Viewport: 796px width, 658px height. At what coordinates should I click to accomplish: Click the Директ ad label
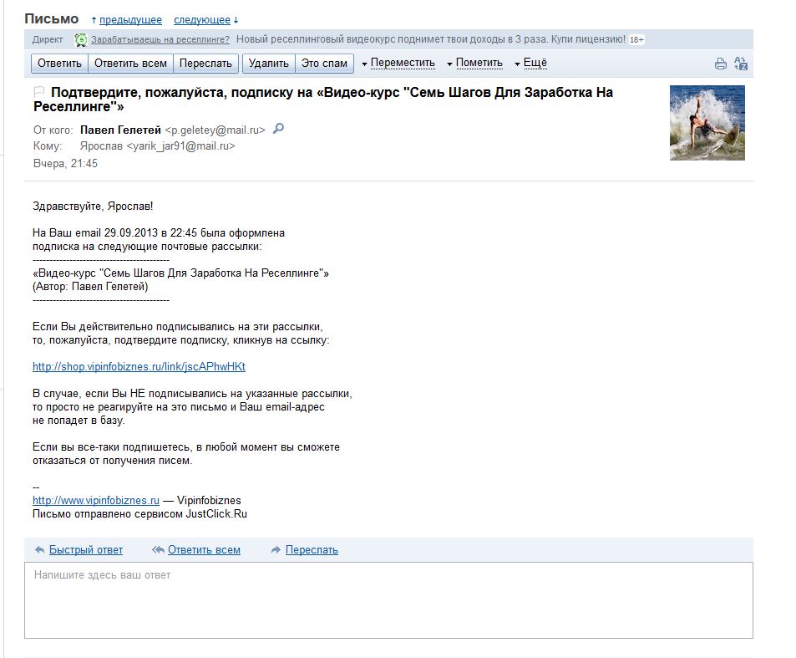[x=48, y=39]
